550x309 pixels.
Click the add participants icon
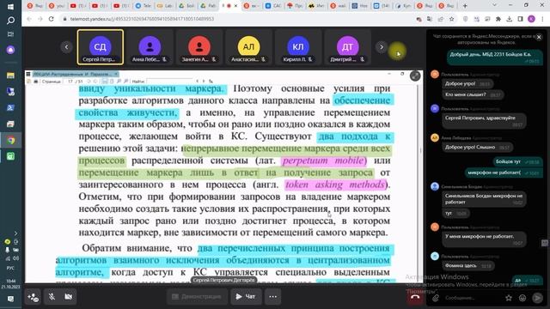point(34,297)
